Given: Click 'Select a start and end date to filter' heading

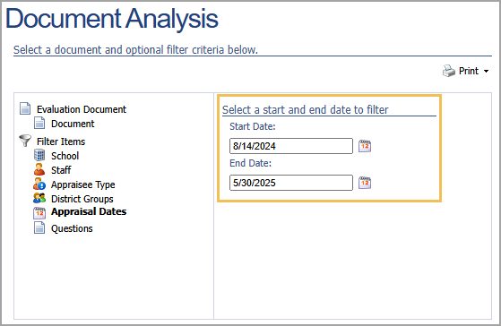Looking at the screenshot, I should click(305, 110).
